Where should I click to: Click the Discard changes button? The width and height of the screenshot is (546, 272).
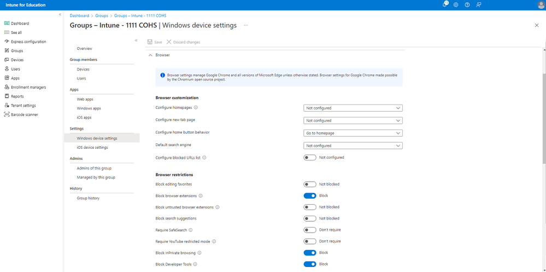[183, 42]
